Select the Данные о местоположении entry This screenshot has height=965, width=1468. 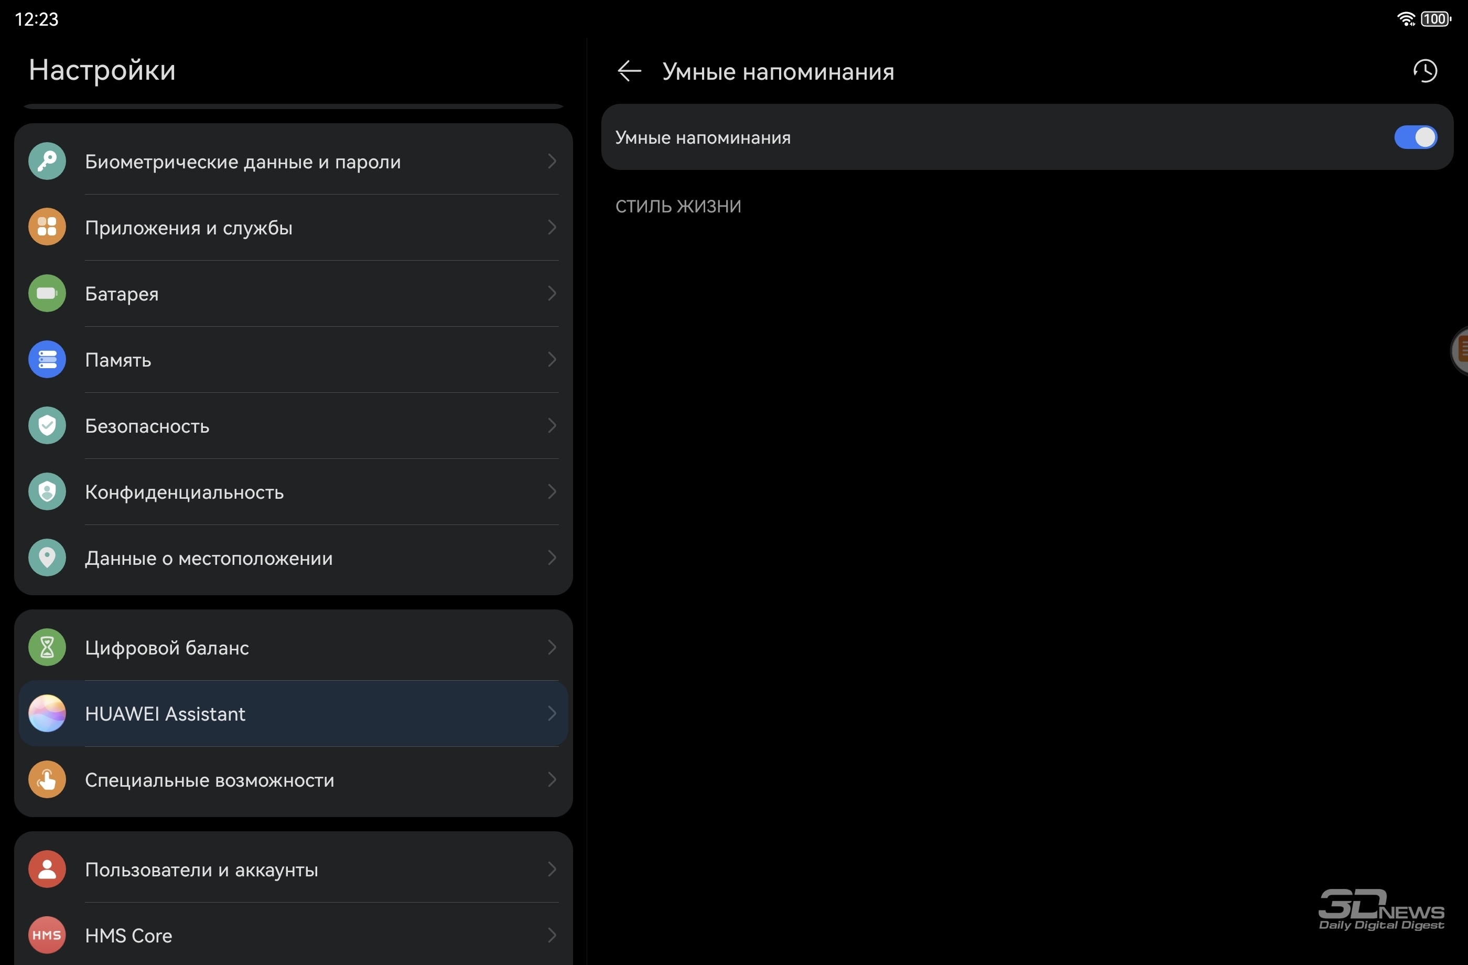pos(294,558)
